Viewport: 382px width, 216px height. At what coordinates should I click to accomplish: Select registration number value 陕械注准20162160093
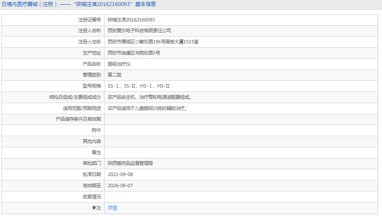131,20
